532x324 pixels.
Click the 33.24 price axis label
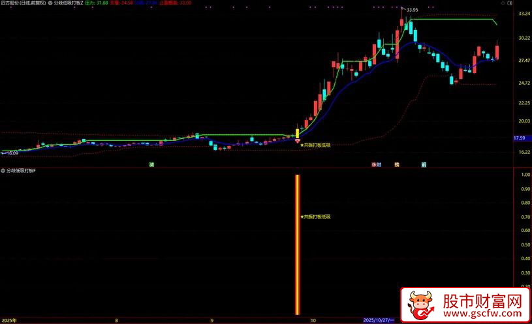click(x=524, y=14)
